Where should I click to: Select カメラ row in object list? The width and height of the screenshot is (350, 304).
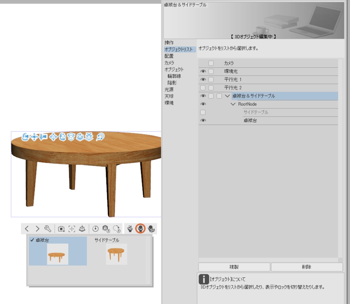pos(268,63)
